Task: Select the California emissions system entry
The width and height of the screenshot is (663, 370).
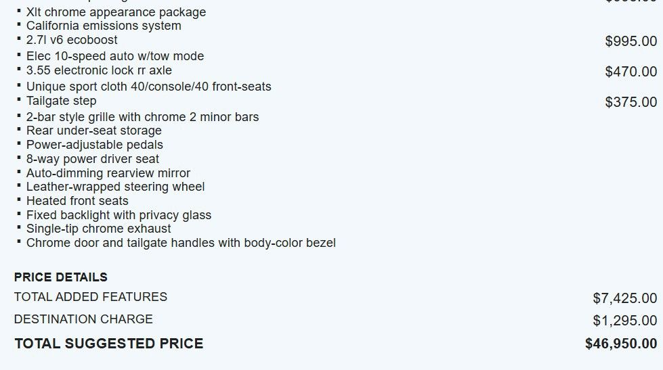Action: [x=104, y=26]
